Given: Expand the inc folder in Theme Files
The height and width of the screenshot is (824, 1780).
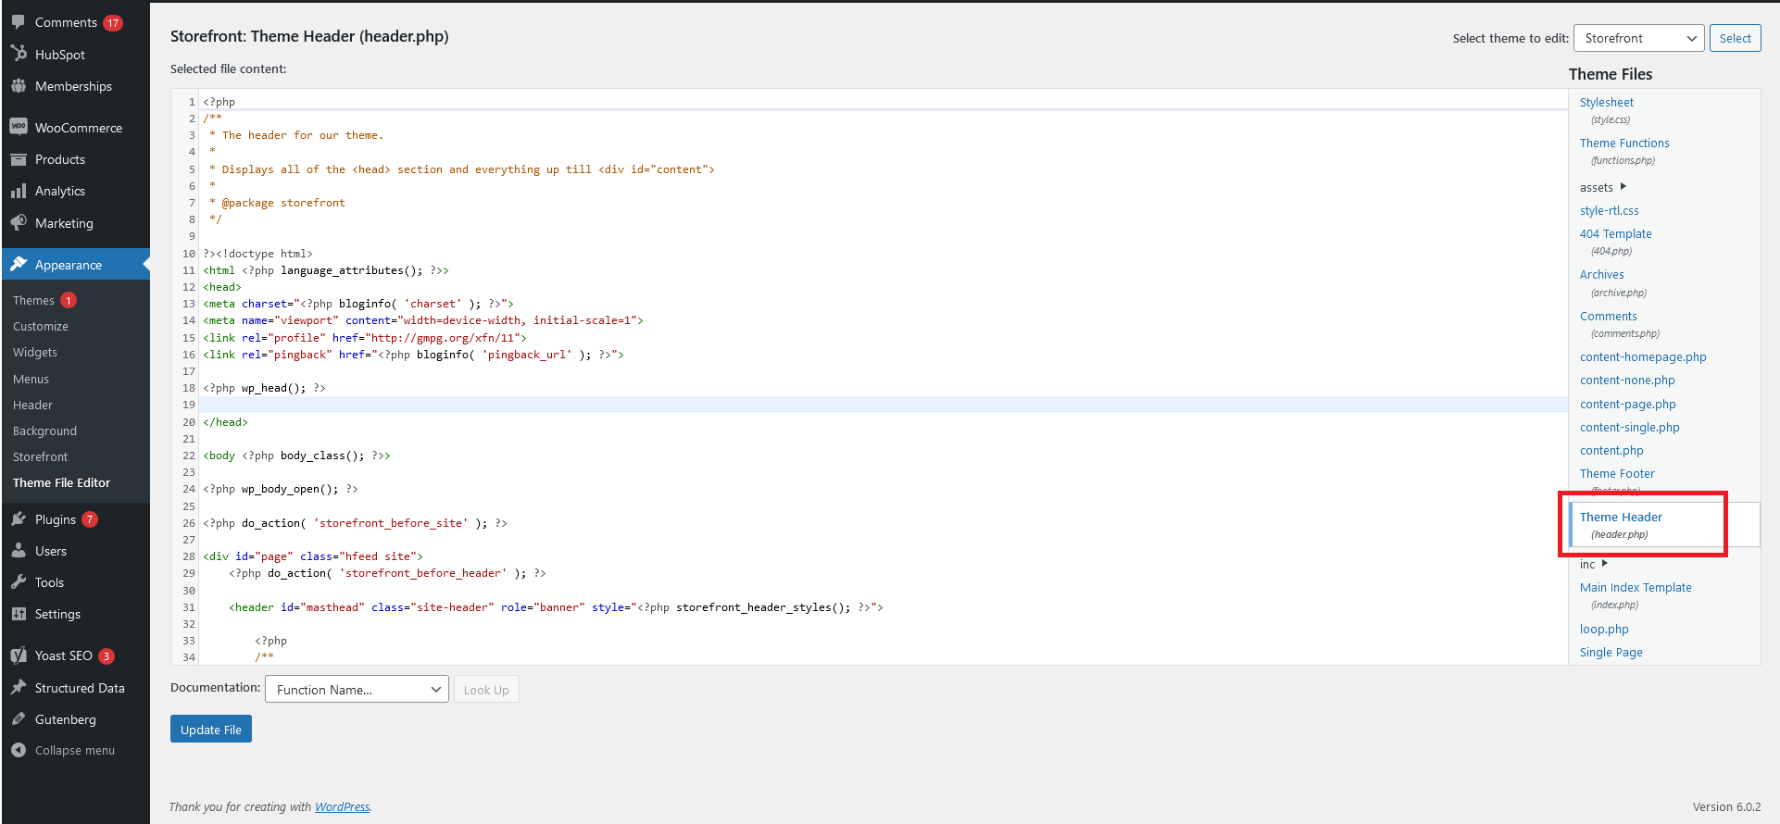Looking at the screenshot, I should point(1605,564).
